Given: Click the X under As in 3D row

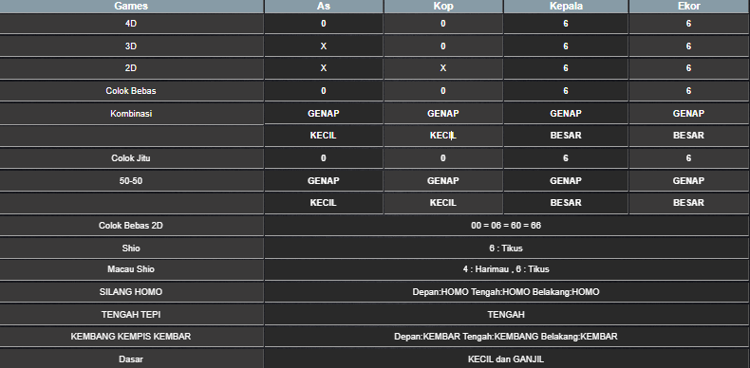Looking at the screenshot, I should (324, 46).
